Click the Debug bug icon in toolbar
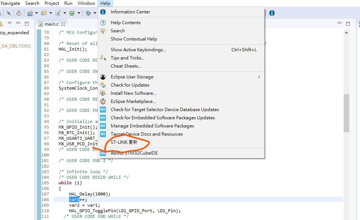Screen dimensions: 360x220 click(88, 13)
